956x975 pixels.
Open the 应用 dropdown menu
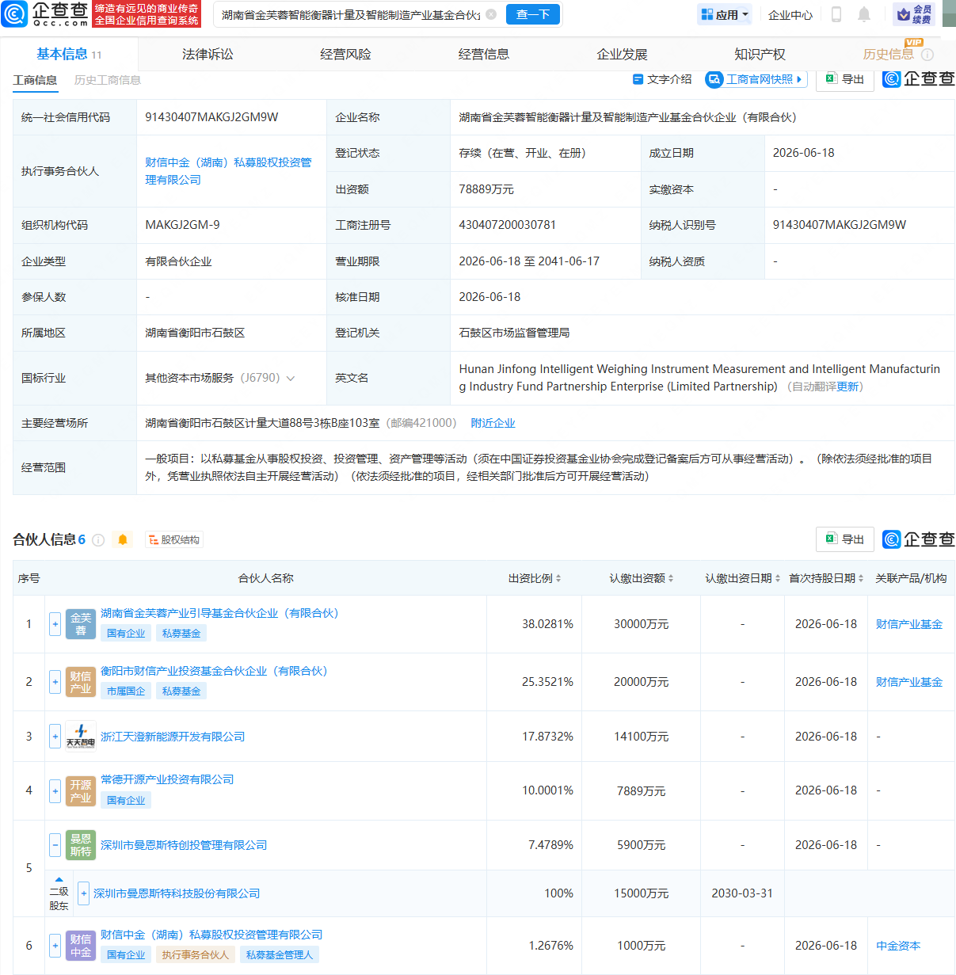(x=726, y=14)
